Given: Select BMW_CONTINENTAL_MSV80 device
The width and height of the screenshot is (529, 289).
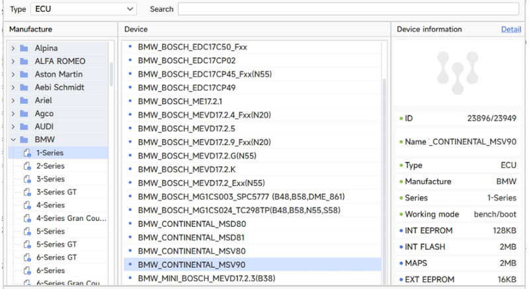Looking at the screenshot, I should 253,251.
